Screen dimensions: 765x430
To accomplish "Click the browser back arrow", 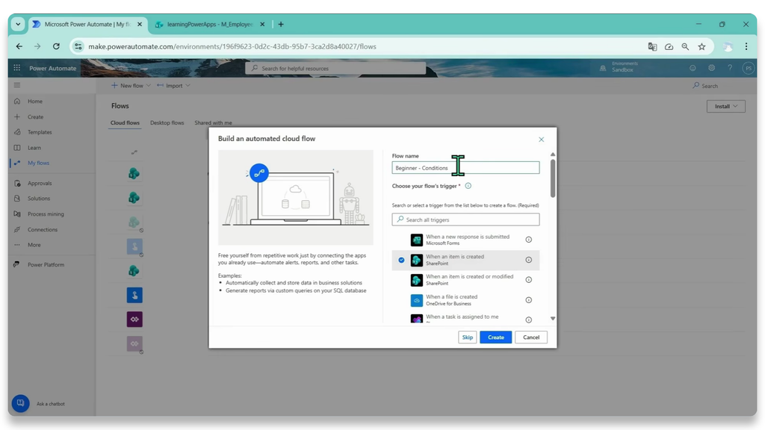I will (19, 46).
